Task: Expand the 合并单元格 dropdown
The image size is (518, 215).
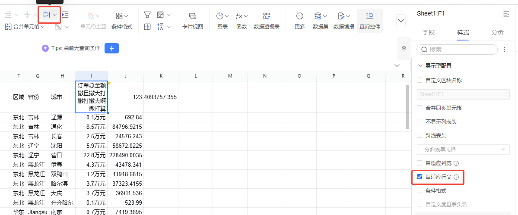Action: 42,27
